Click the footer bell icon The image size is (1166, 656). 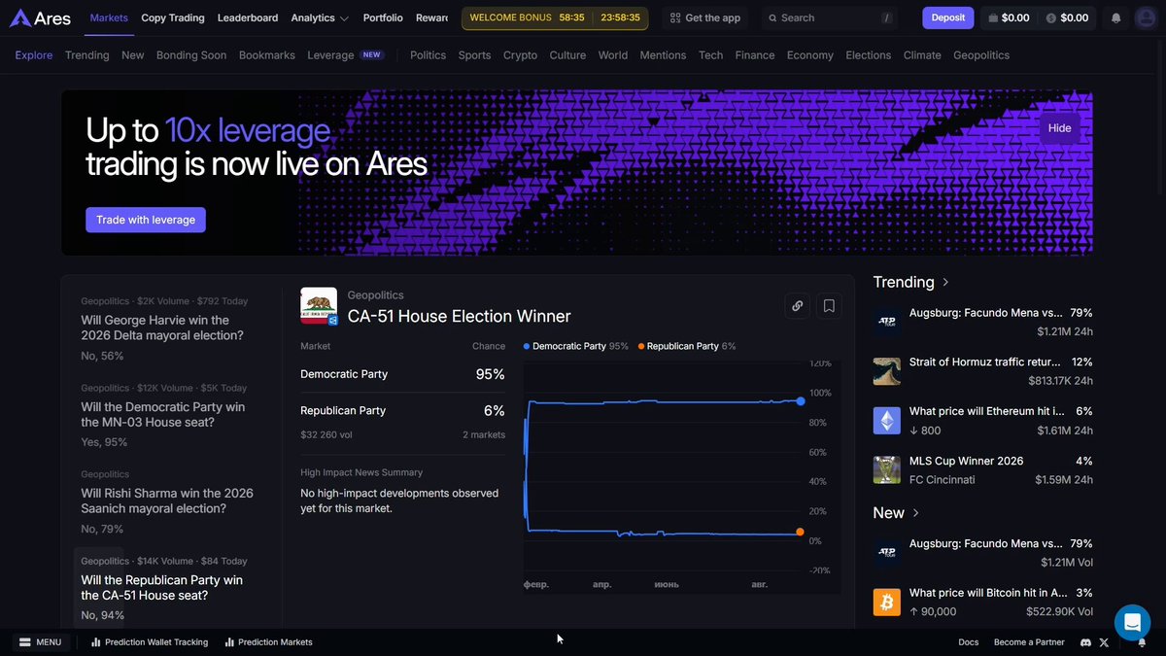(x=1141, y=642)
